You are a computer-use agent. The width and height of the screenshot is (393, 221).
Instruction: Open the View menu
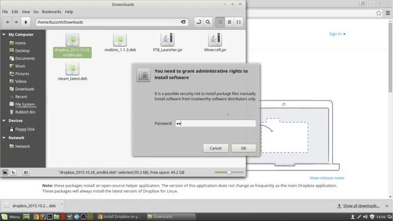pyautogui.click(x=26, y=12)
